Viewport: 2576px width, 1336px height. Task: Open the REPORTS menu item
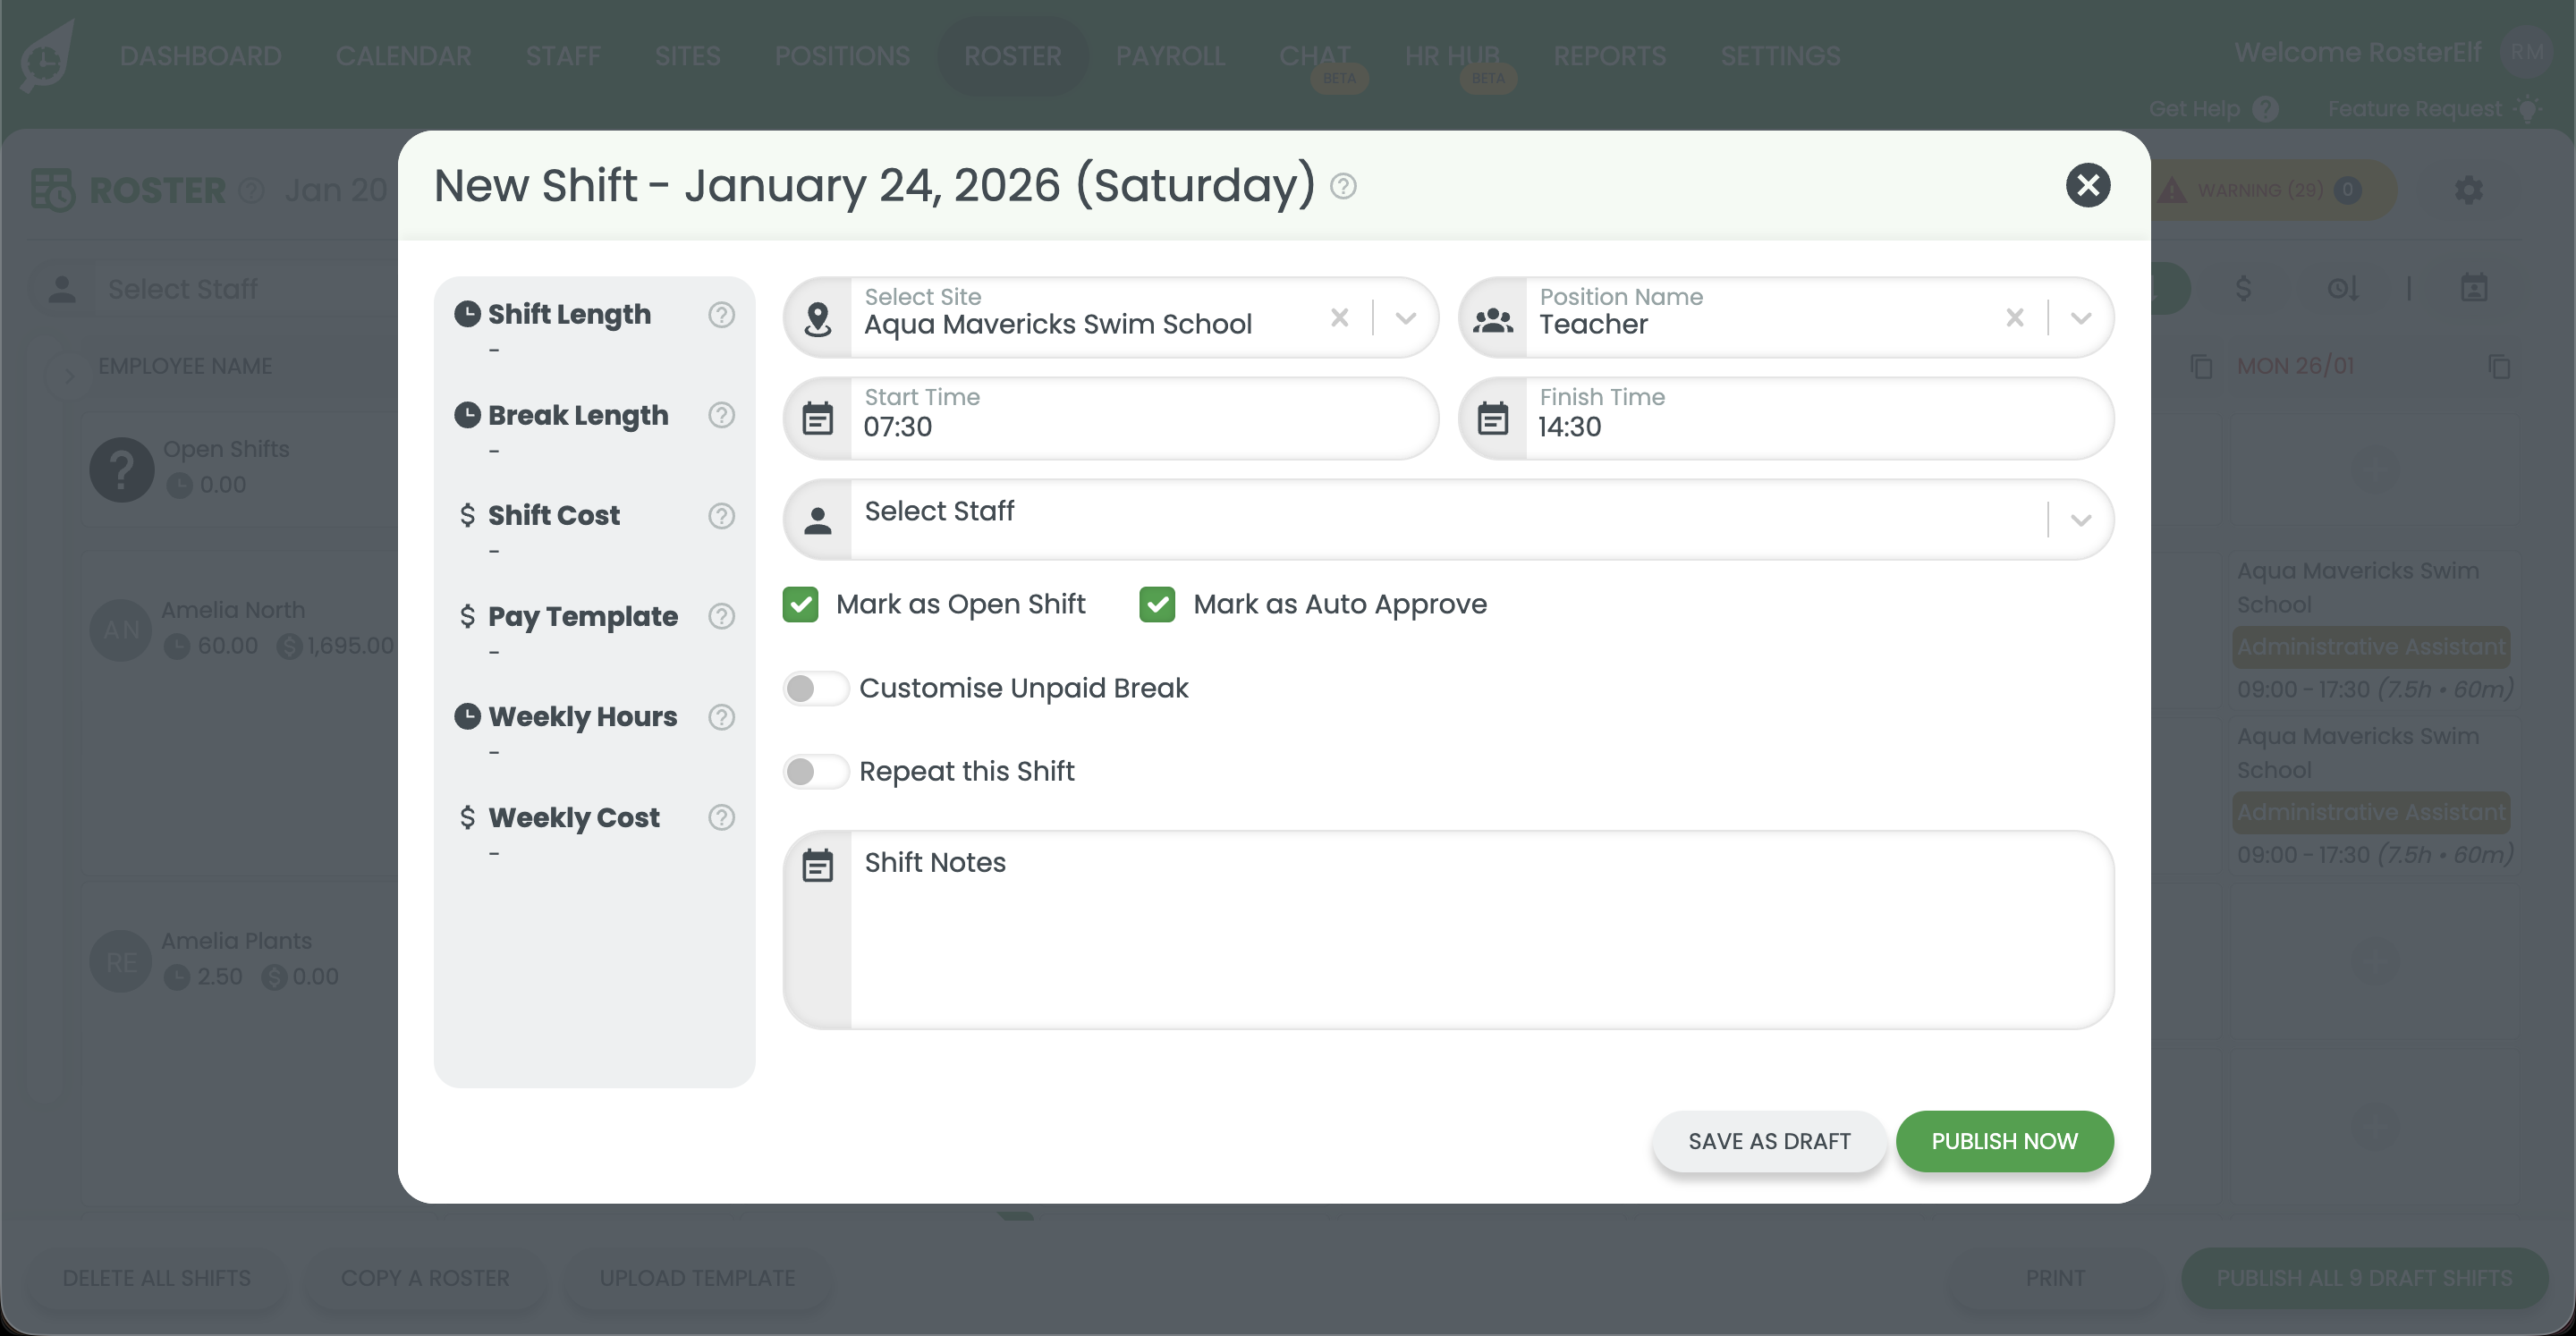point(1609,55)
